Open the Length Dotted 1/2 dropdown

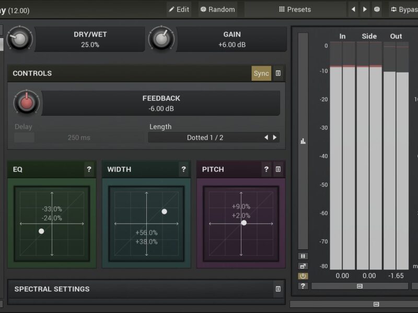(205, 138)
